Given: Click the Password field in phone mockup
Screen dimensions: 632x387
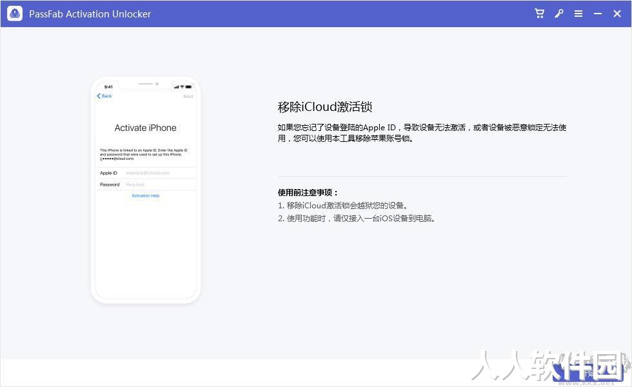Looking at the screenshot, I should [x=146, y=184].
